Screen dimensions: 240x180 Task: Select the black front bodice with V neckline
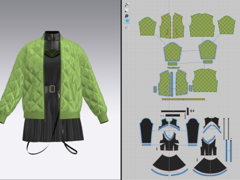click(x=169, y=141)
